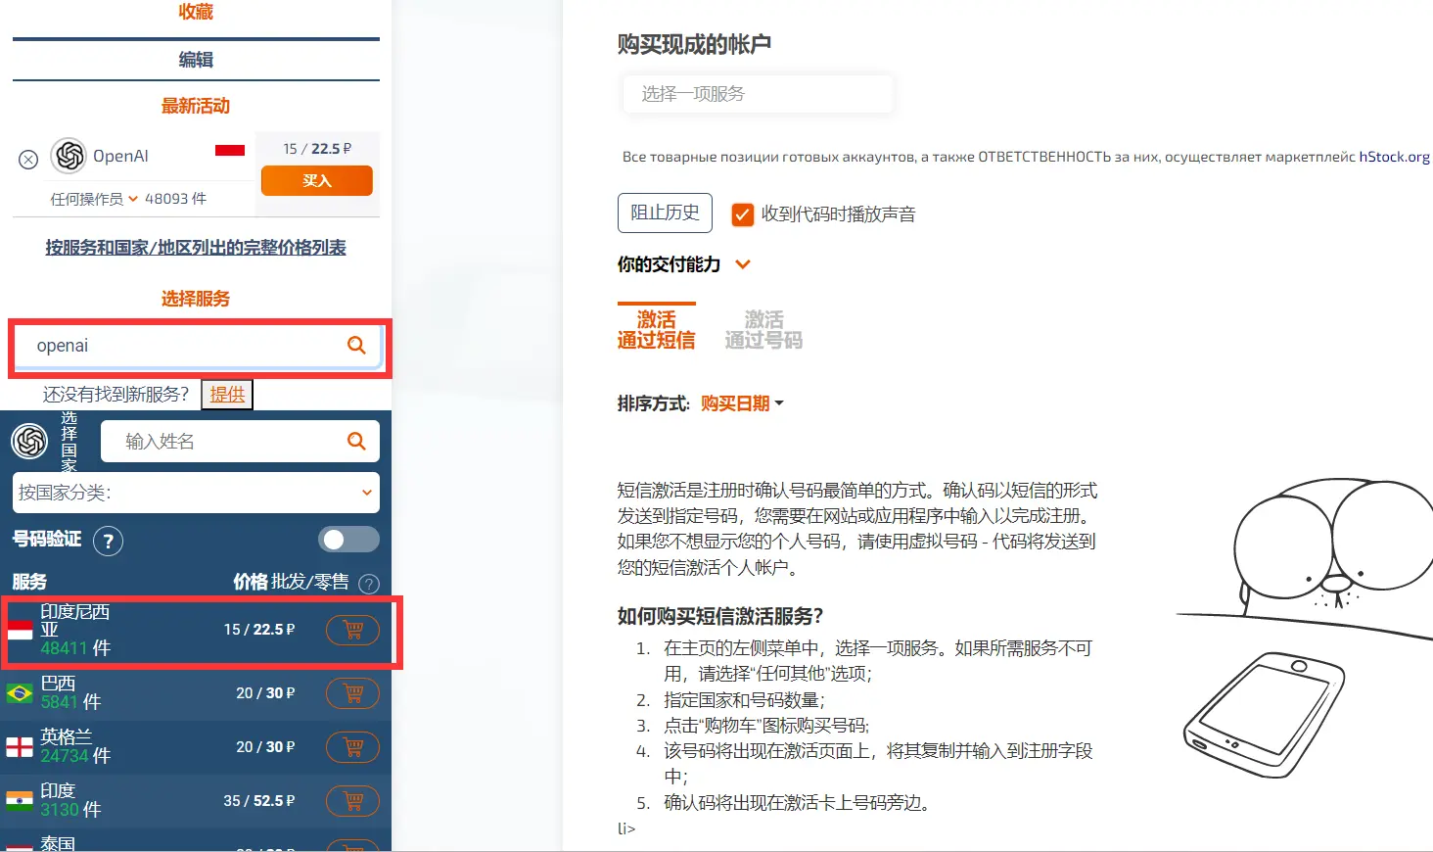Remove OpenAI from recent activity with the X icon
Screen dimensions: 1433x852
coord(28,160)
